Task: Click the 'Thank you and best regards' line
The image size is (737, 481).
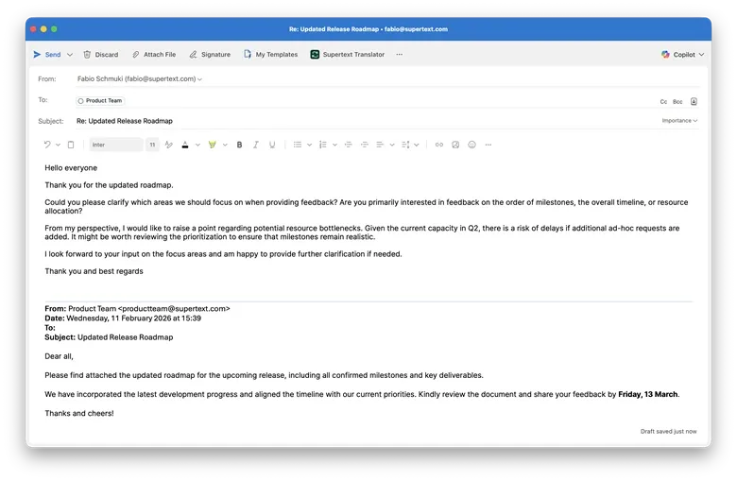Action: (x=94, y=271)
